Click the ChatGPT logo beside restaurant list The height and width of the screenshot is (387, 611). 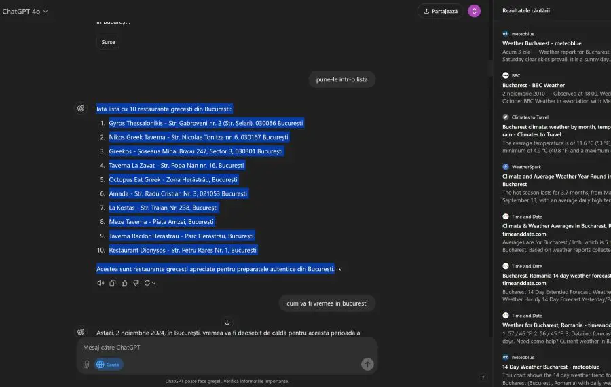click(x=81, y=109)
